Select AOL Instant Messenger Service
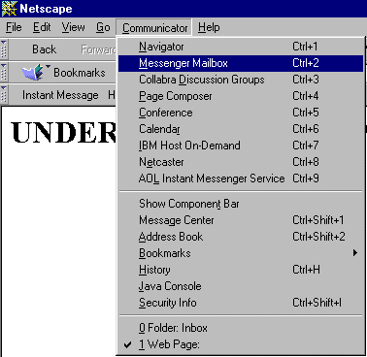This screenshot has width=367, height=357. pos(241,178)
